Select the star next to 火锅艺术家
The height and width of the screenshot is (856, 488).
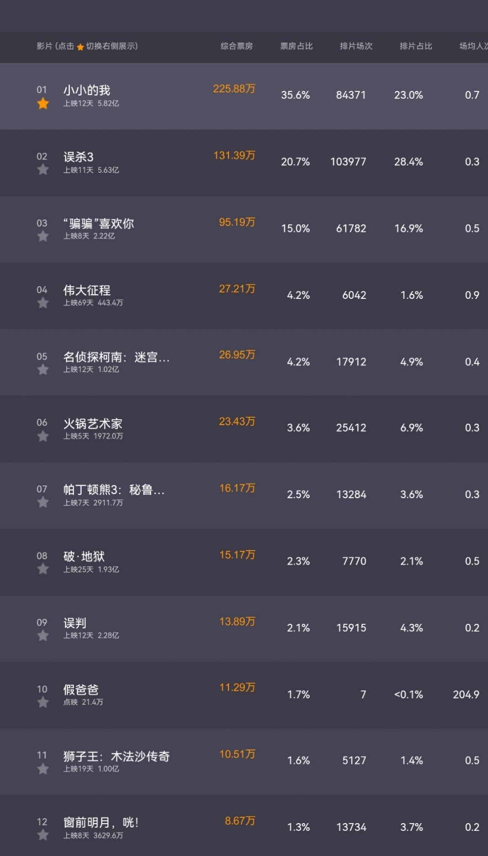tap(43, 436)
